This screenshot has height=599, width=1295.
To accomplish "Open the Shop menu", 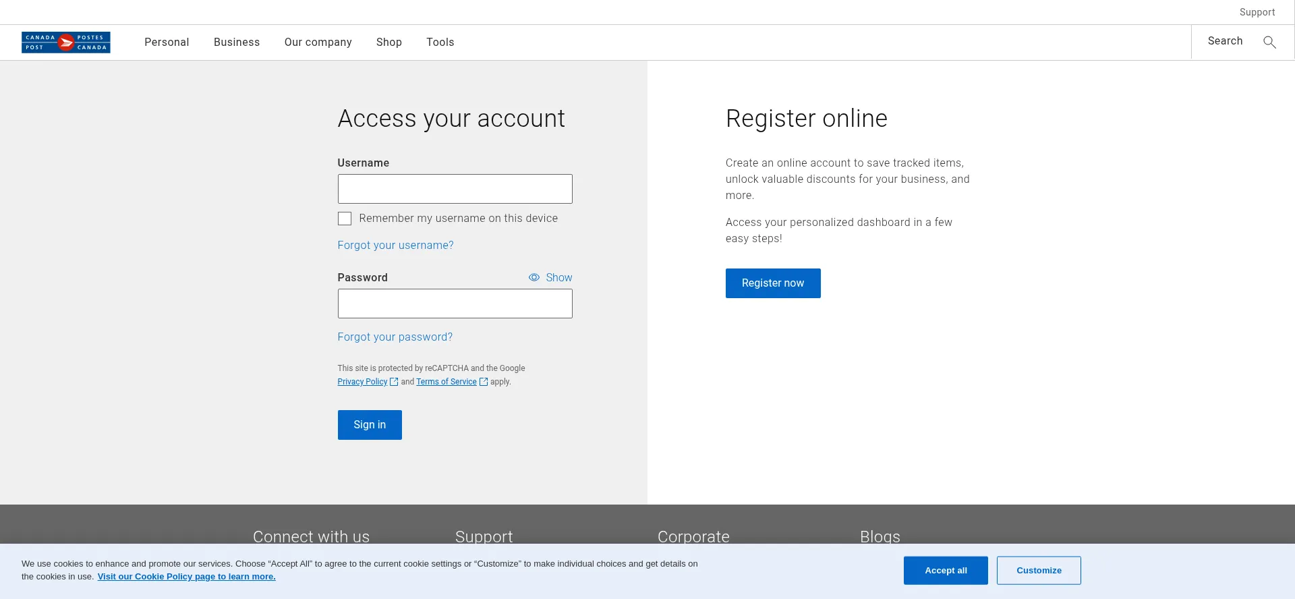I will coord(389,42).
